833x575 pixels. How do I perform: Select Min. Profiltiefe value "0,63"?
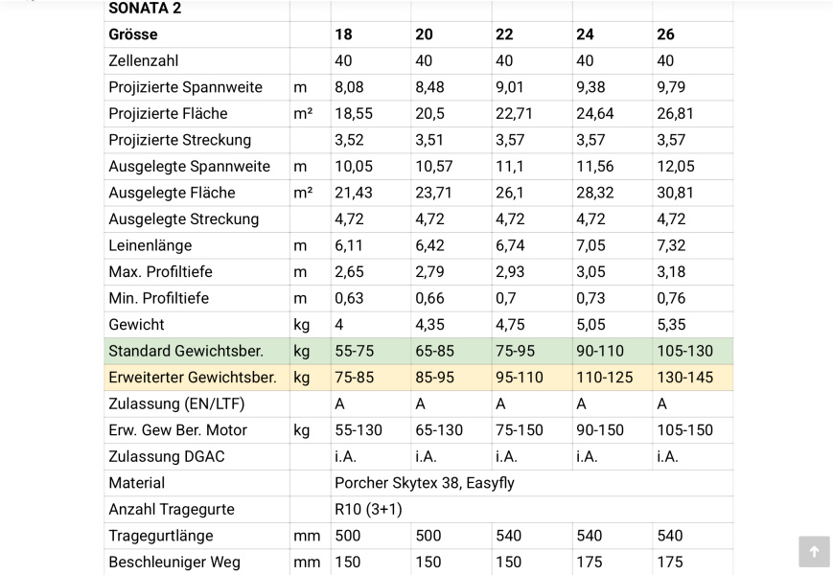click(350, 298)
